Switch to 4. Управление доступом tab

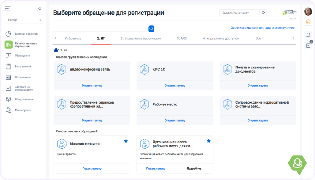tap(221, 38)
